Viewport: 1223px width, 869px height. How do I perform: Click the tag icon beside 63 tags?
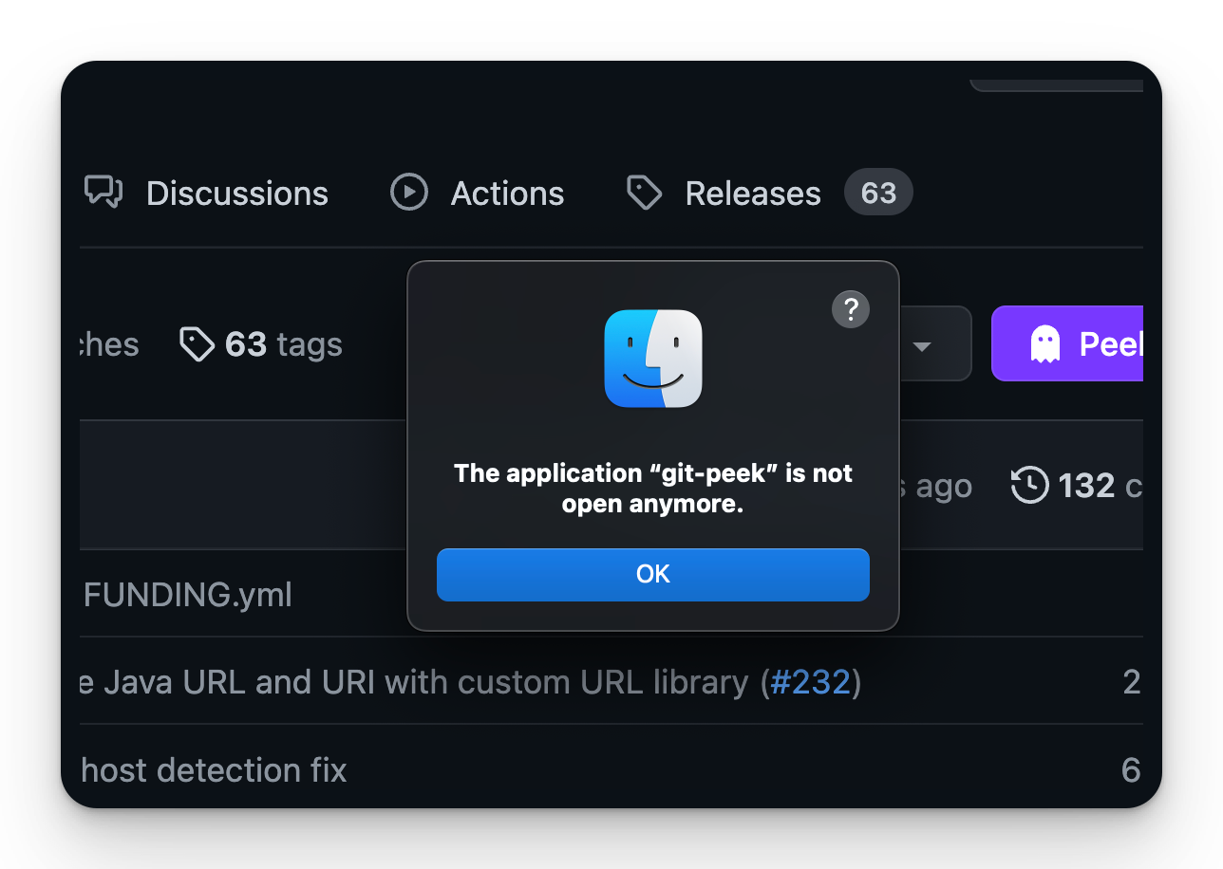click(x=198, y=343)
